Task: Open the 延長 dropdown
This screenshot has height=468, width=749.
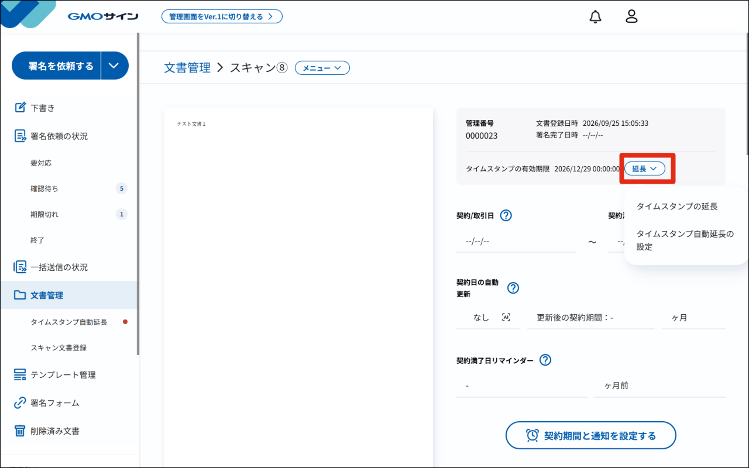Action: [x=645, y=168]
